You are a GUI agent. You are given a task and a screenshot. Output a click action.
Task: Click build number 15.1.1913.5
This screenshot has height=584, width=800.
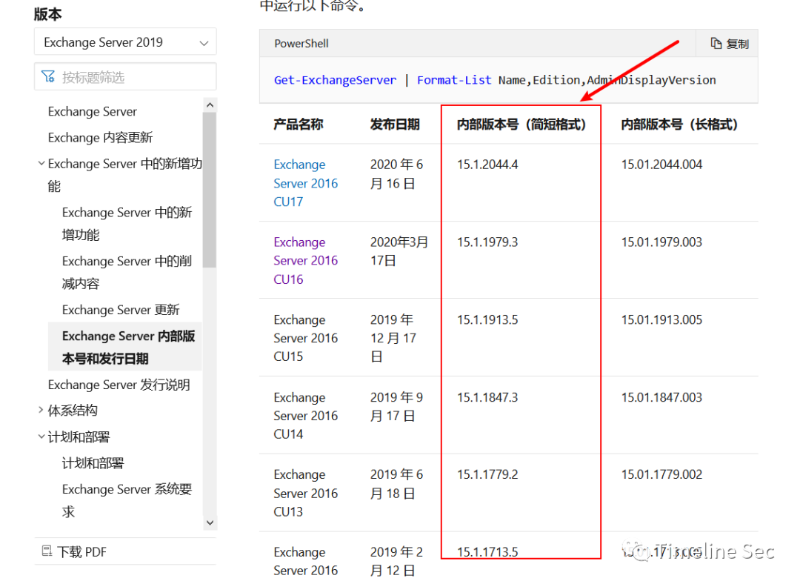click(487, 319)
